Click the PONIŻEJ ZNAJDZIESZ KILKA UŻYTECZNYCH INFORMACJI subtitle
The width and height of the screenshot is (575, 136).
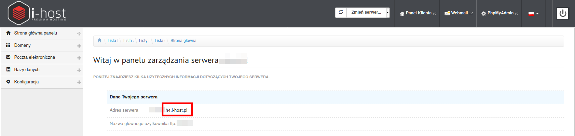point(181,77)
